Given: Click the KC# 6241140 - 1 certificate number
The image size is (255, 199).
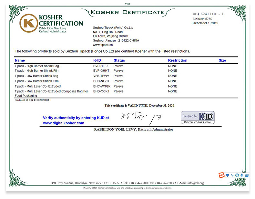Looking at the screenshot, I should tap(208, 14).
